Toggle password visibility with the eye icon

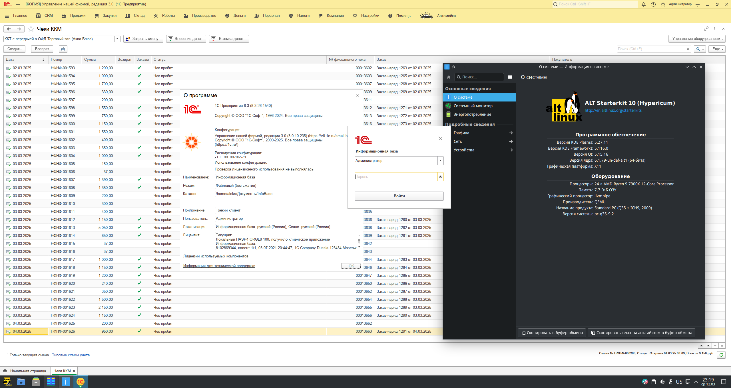(x=441, y=177)
